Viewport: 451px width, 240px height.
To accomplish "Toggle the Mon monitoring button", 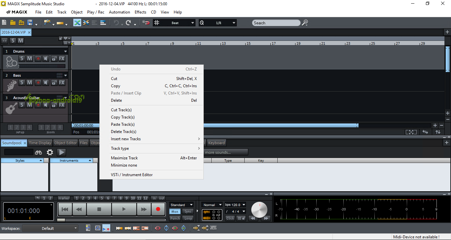I will (175, 212).
